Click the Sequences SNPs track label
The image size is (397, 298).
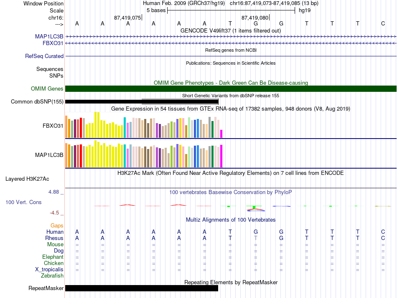[50, 72]
